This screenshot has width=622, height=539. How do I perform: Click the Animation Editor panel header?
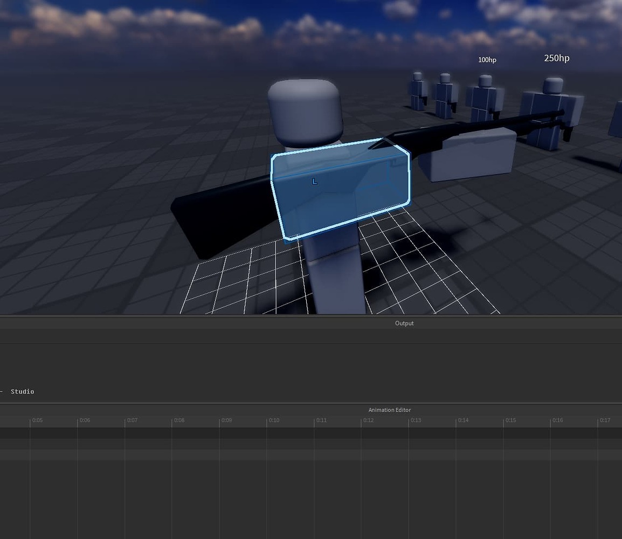tap(389, 410)
